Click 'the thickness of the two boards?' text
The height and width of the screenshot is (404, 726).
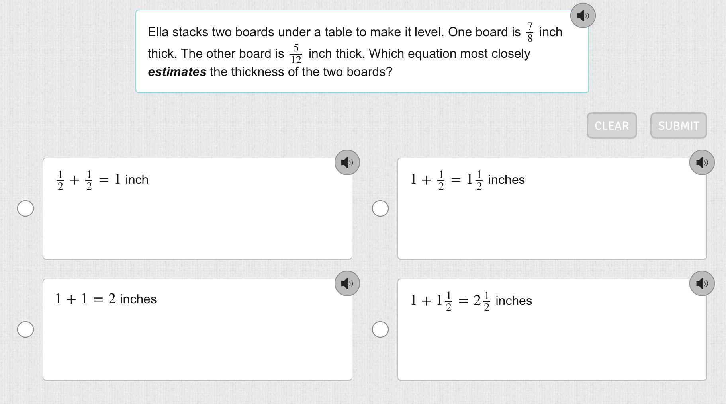tap(301, 72)
